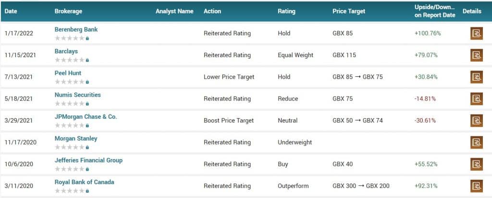Sort by the Price Target column header
Screen dimensions: 492x198
pos(349,12)
